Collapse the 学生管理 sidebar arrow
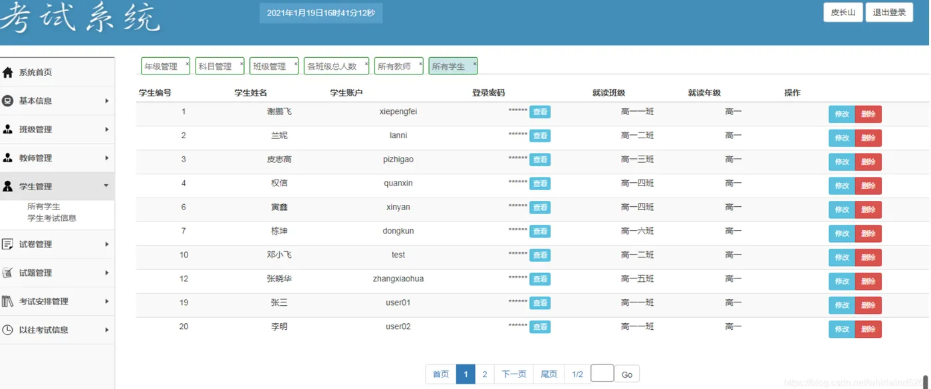Viewport: 931px width, 389px height. (x=106, y=187)
